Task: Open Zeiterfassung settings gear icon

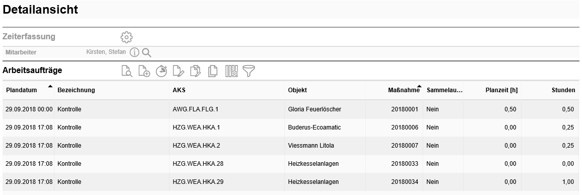Action: coord(127,37)
